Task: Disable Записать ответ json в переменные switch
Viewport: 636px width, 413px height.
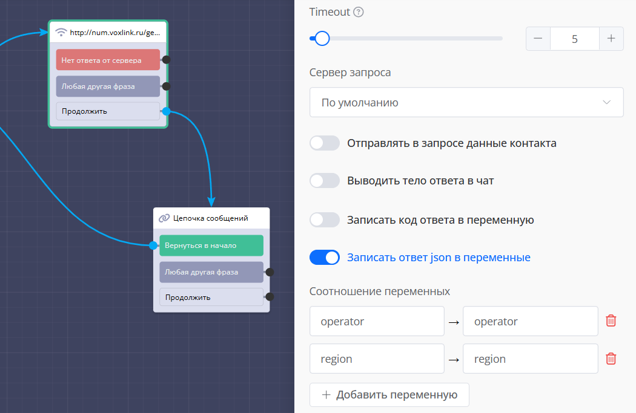Action: pos(325,258)
